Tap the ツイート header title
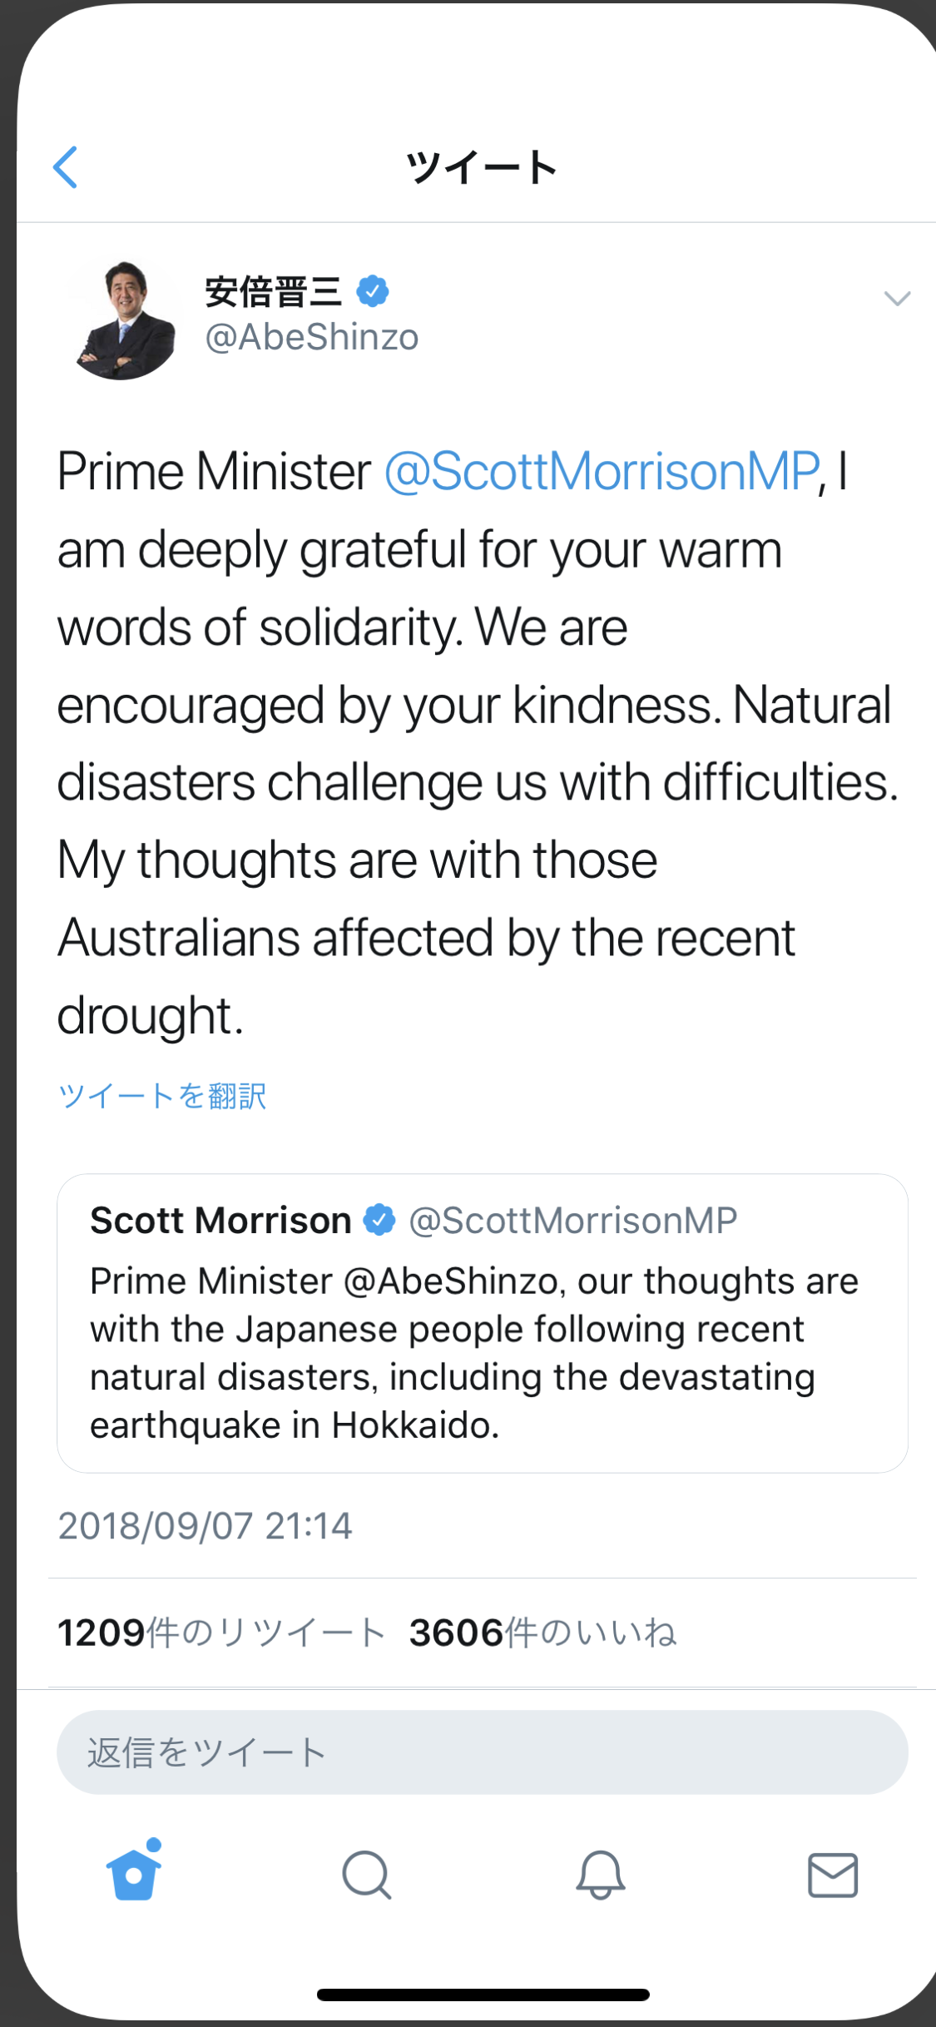Screen dimensions: 936x2027 tap(481, 167)
